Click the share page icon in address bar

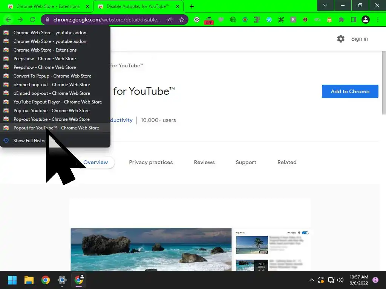click(170, 20)
